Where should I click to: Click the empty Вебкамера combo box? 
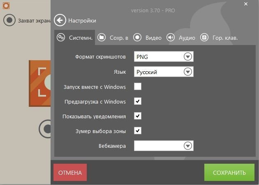click(164, 146)
